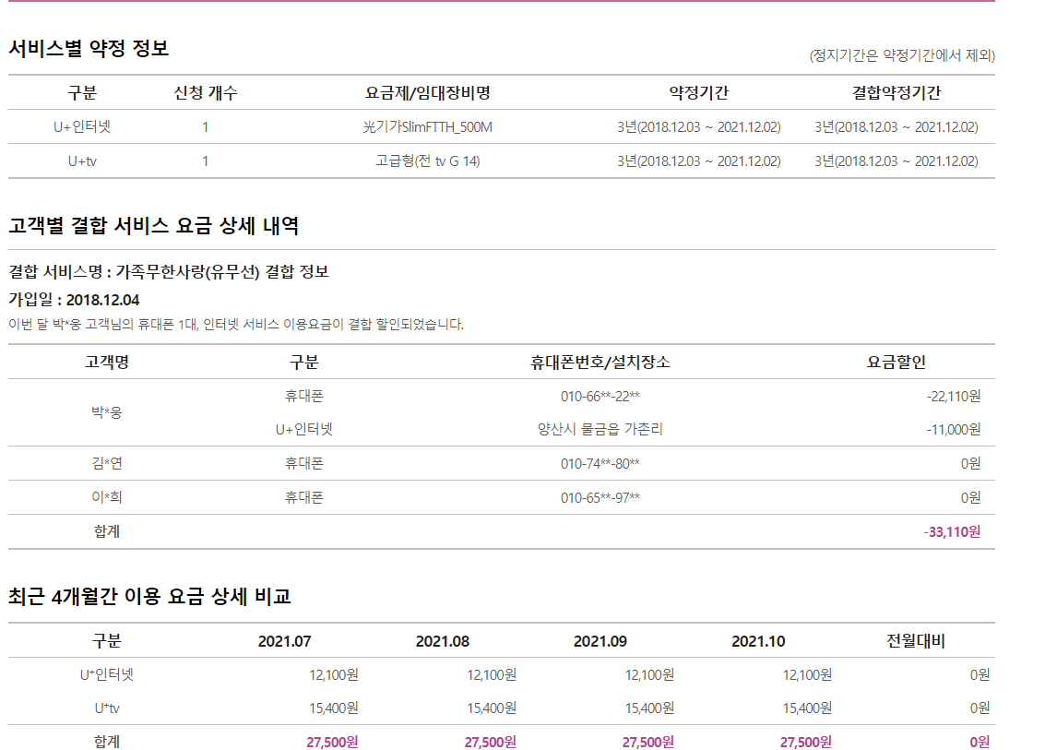Click the U+tv 2021.10 amount '15,400원'

click(807, 708)
